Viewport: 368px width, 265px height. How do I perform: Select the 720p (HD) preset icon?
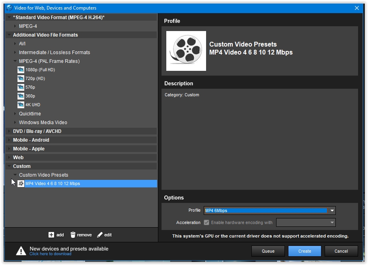(21, 78)
